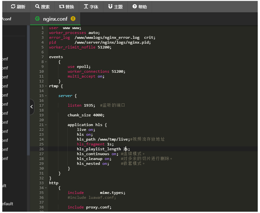This screenshot has width=260, height=213.
Task: Click the word 'http' on line 33
Action: [54, 183]
